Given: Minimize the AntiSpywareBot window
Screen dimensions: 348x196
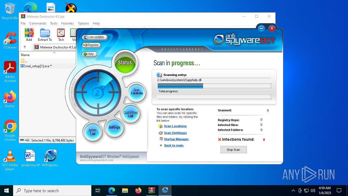Looking at the screenshot, I should pos(261,28).
